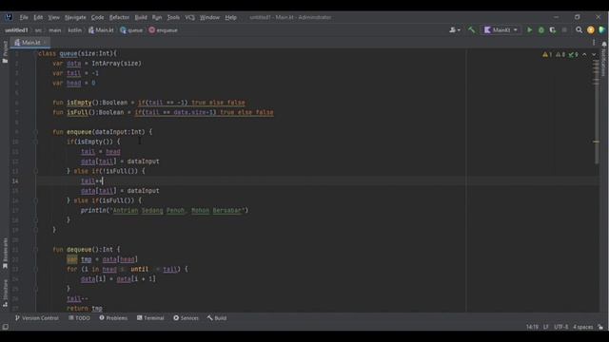Open the Tools menu
Viewport: 609px width, 342px height.
[x=173, y=17]
